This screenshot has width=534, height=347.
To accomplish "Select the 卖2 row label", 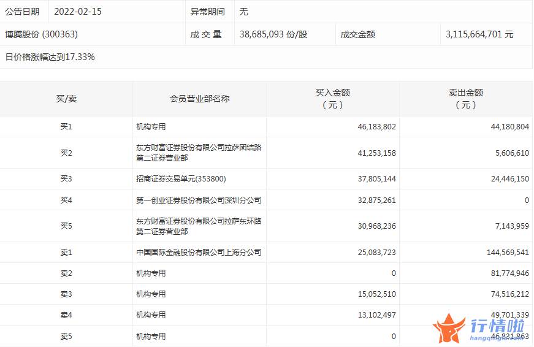I will [66, 273].
